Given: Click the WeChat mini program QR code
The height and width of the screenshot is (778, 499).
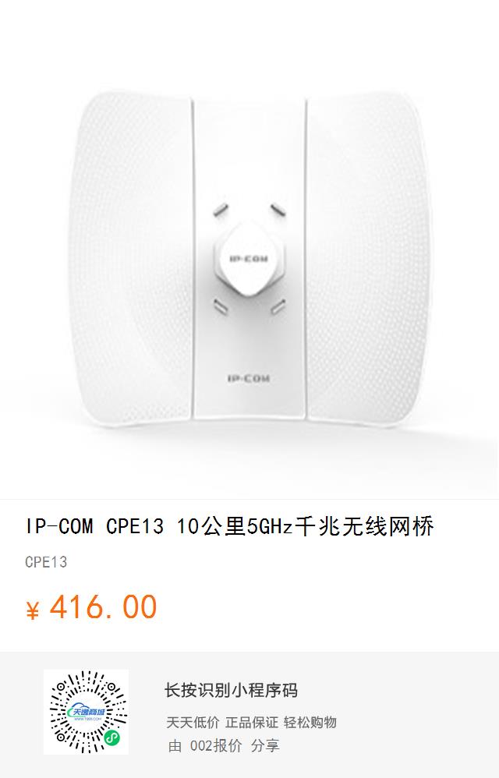Looking at the screenshot, I should pos(86,712).
